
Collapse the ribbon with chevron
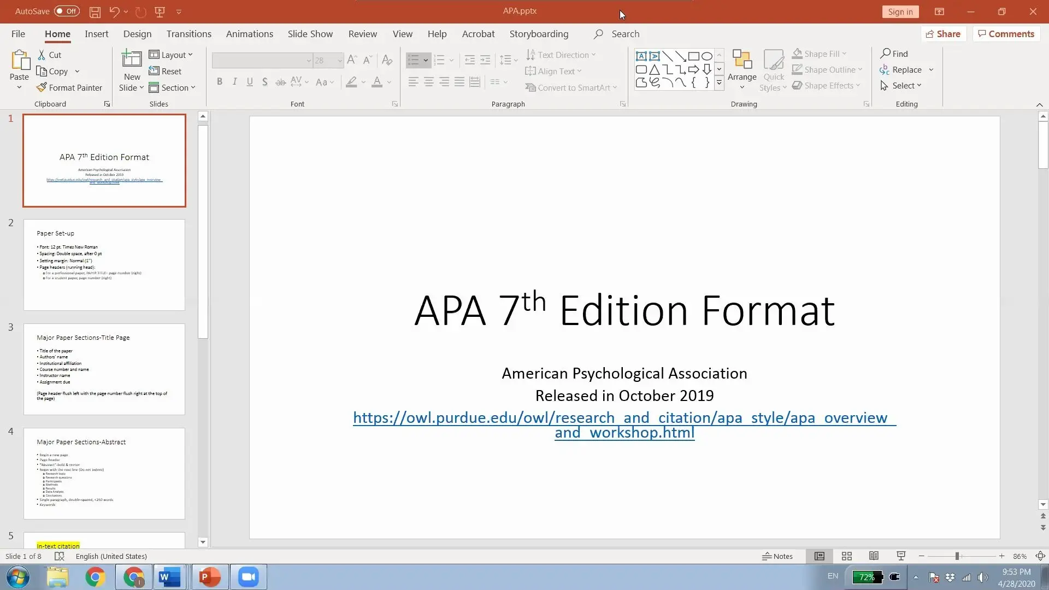[x=1039, y=104]
